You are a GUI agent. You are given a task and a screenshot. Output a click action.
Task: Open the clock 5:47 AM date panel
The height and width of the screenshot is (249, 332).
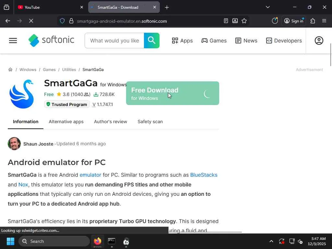[x=317, y=241]
